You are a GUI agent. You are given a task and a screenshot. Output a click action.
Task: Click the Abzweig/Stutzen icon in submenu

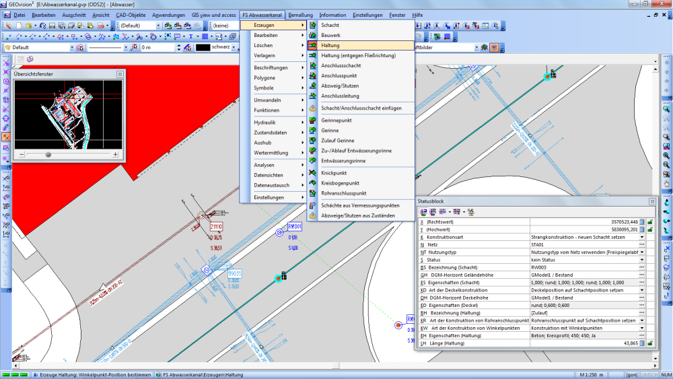tap(312, 86)
